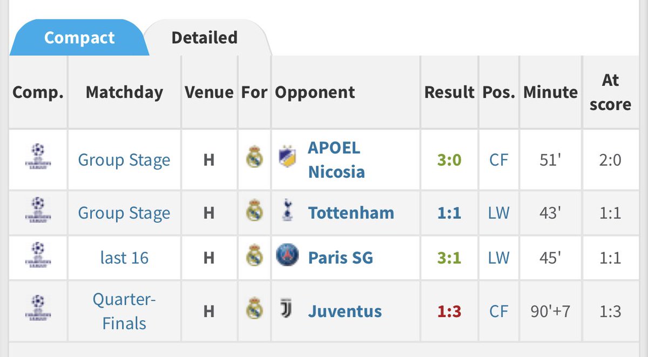The image size is (648, 357).
Task: Switch to the Compact tab
Action: point(79,38)
